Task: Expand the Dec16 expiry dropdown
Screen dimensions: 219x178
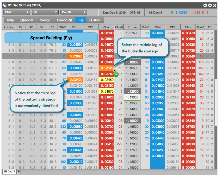Action: coord(74,12)
